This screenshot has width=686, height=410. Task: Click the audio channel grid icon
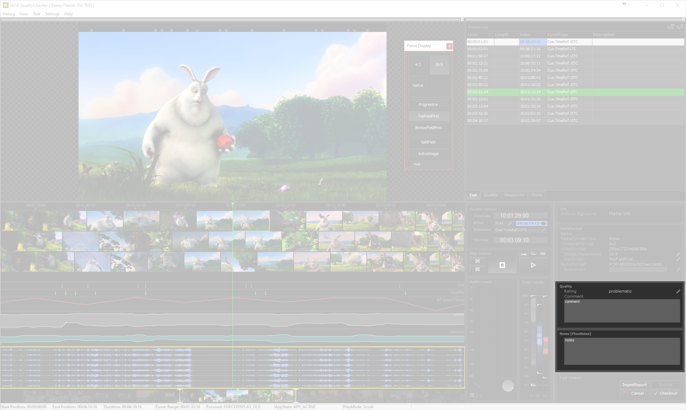472,395
